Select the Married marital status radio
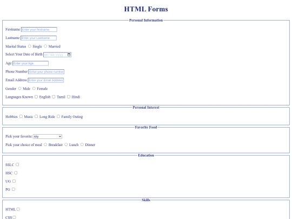 click(45, 46)
